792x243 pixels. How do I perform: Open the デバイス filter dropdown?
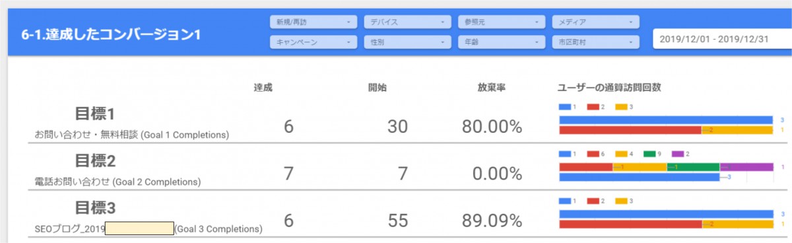[x=407, y=22]
